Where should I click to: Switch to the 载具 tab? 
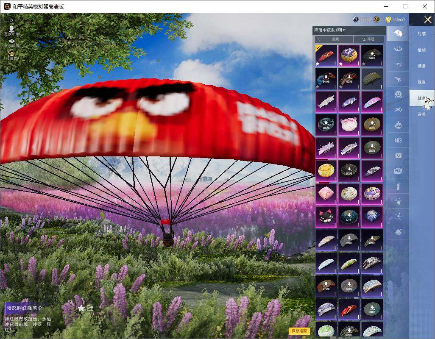tap(422, 82)
